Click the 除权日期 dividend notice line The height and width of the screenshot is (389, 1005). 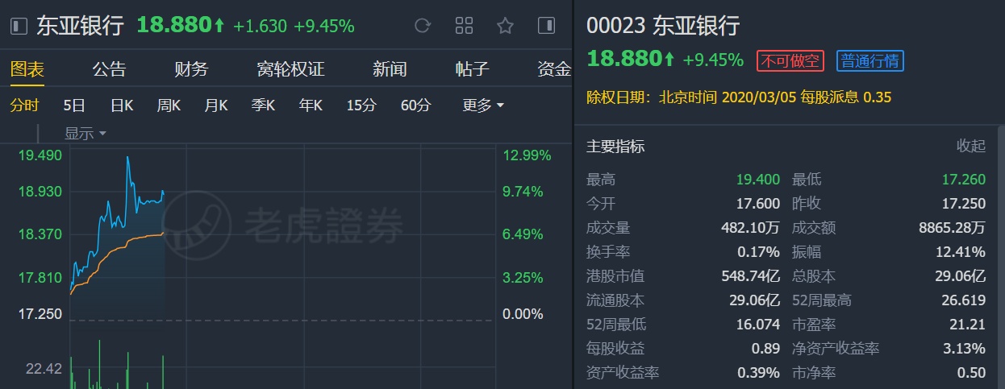(x=739, y=97)
